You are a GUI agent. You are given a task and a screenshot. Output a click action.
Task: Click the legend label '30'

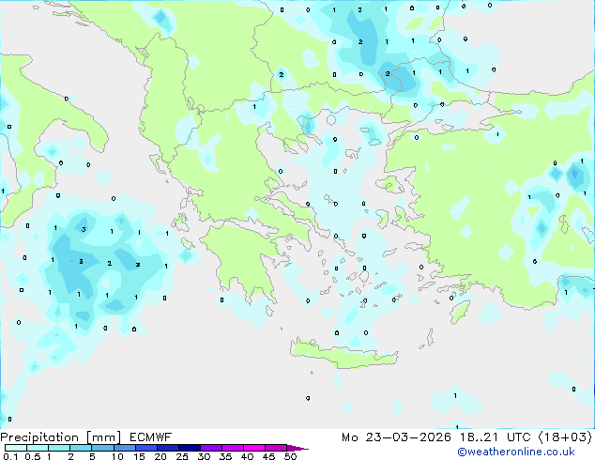pos(204,456)
